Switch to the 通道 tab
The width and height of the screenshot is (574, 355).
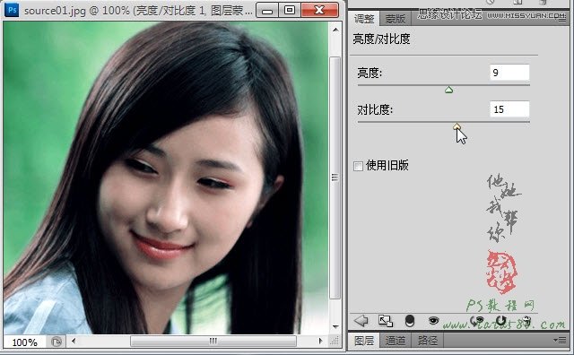396,341
